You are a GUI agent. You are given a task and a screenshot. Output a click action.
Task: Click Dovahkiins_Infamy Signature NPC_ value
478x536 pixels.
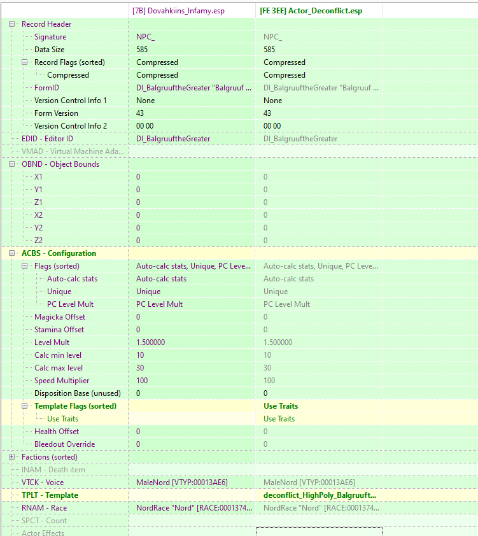pyautogui.click(x=145, y=37)
